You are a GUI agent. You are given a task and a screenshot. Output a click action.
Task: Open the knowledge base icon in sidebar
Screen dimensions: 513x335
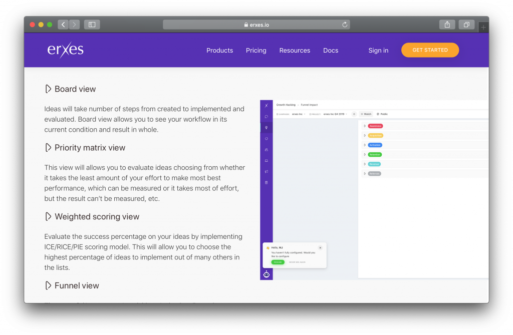click(267, 183)
